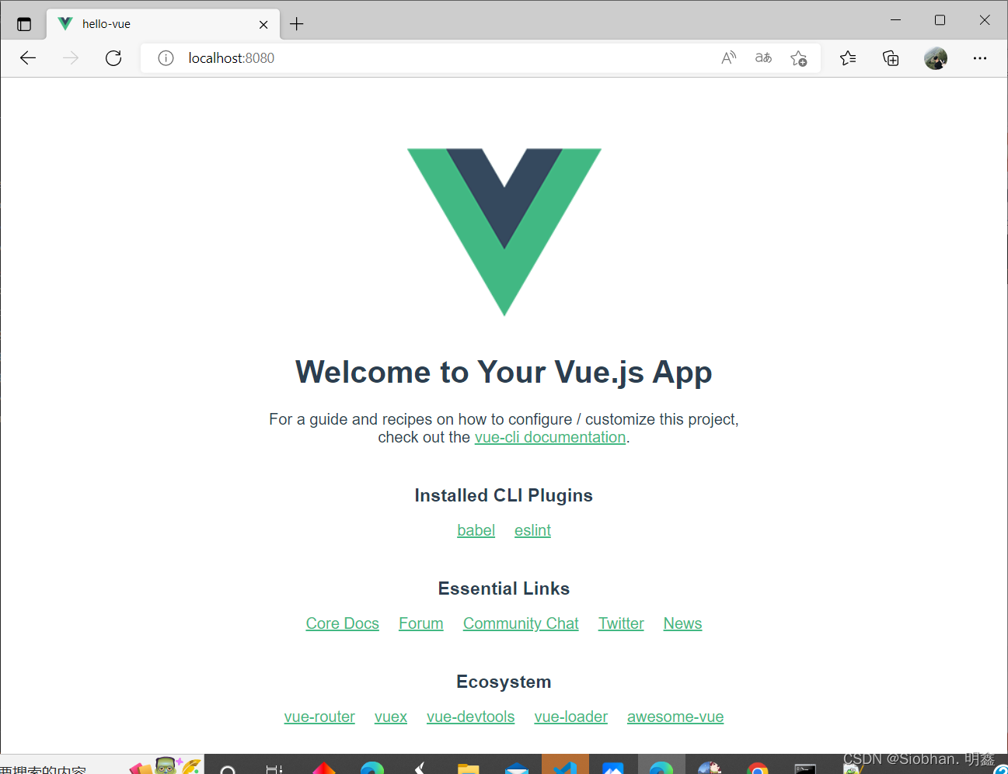Open the browser profile avatar
The image size is (1008, 774).
(x=936, y=58)
